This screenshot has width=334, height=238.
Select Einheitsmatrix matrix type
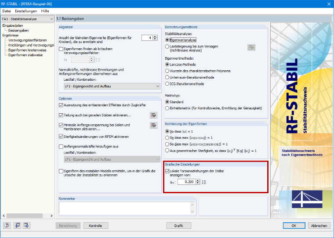point(167,108)
